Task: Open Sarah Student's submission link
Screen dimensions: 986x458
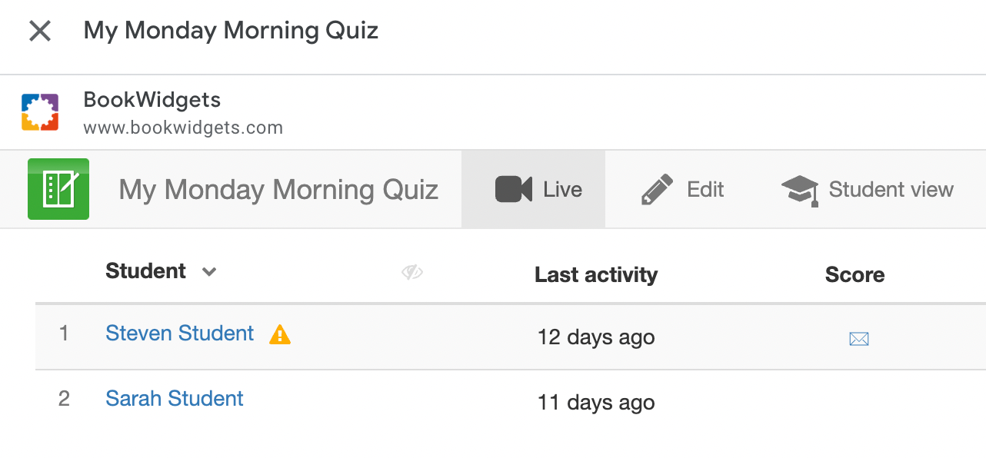Action: pyautogui.click(x=175, y=399)
